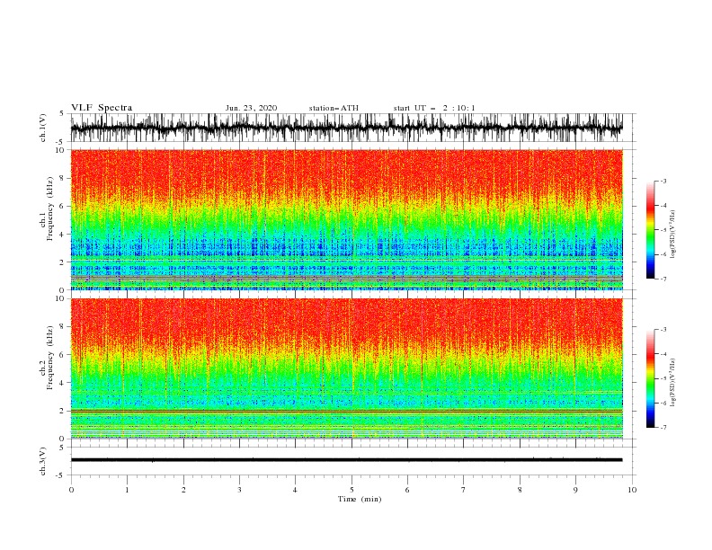Click the ch.3 flat black waveform trace

pos(346,460)
